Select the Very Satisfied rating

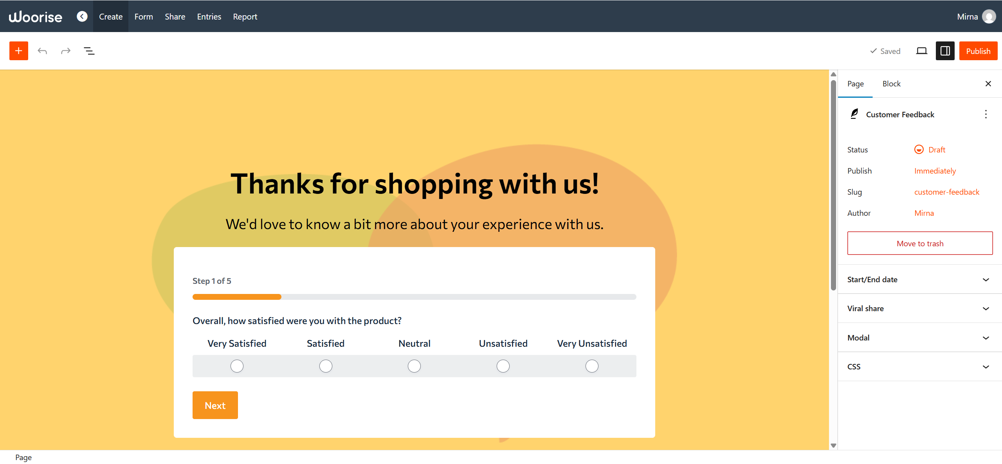236,366
